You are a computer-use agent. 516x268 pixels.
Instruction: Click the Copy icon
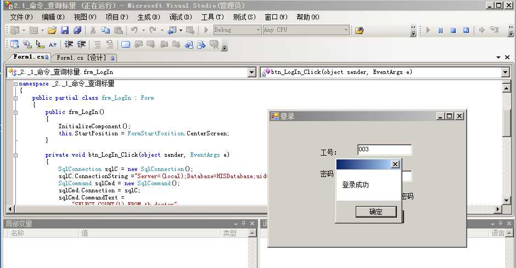[105, 30]
